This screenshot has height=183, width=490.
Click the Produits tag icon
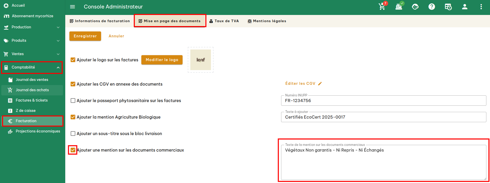tap(6, 40)
